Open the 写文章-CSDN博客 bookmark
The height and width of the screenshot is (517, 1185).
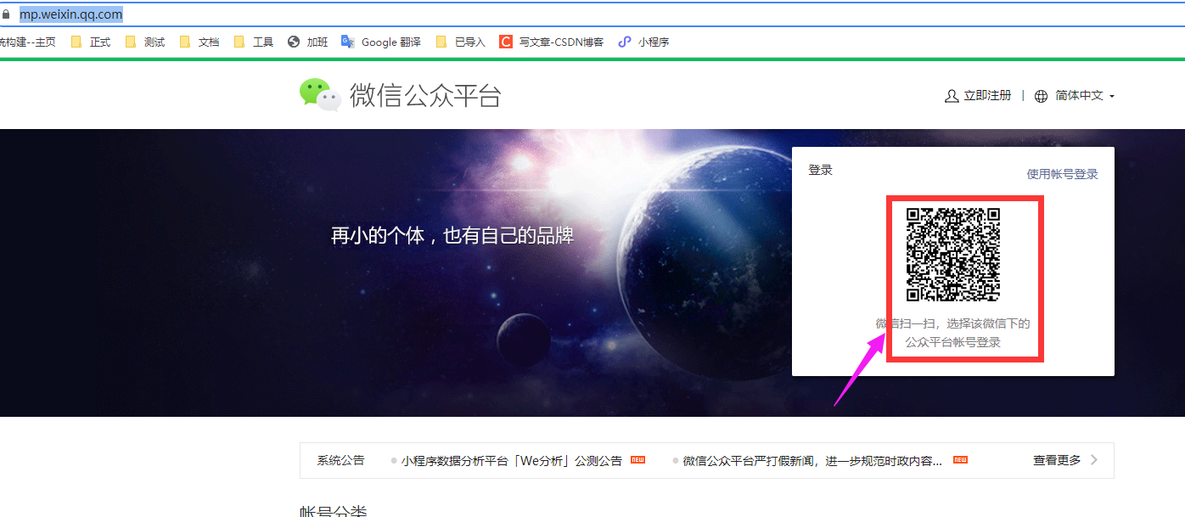point(552,42)
